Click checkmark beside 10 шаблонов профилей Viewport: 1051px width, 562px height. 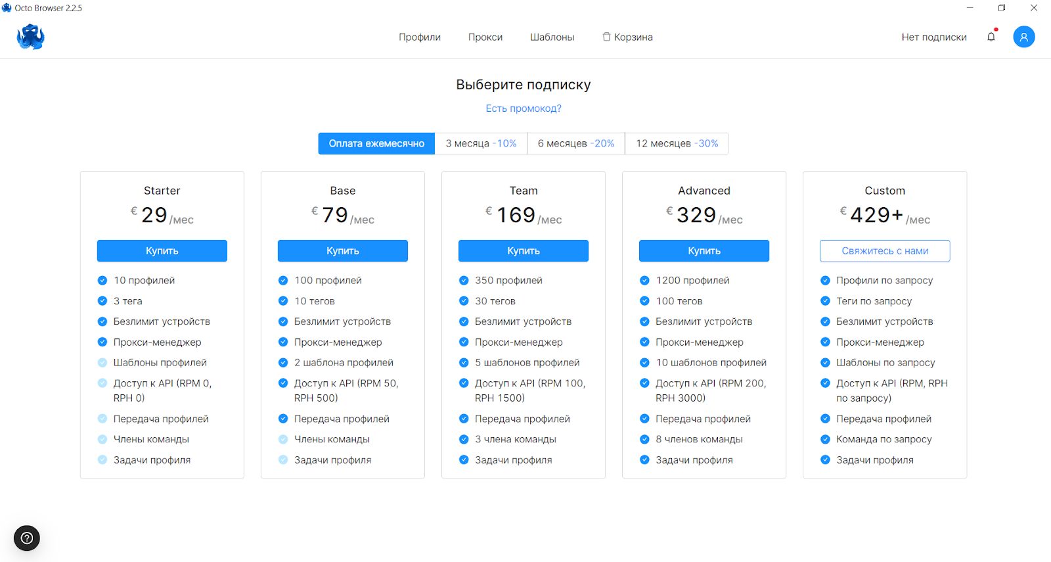[644, 363]
